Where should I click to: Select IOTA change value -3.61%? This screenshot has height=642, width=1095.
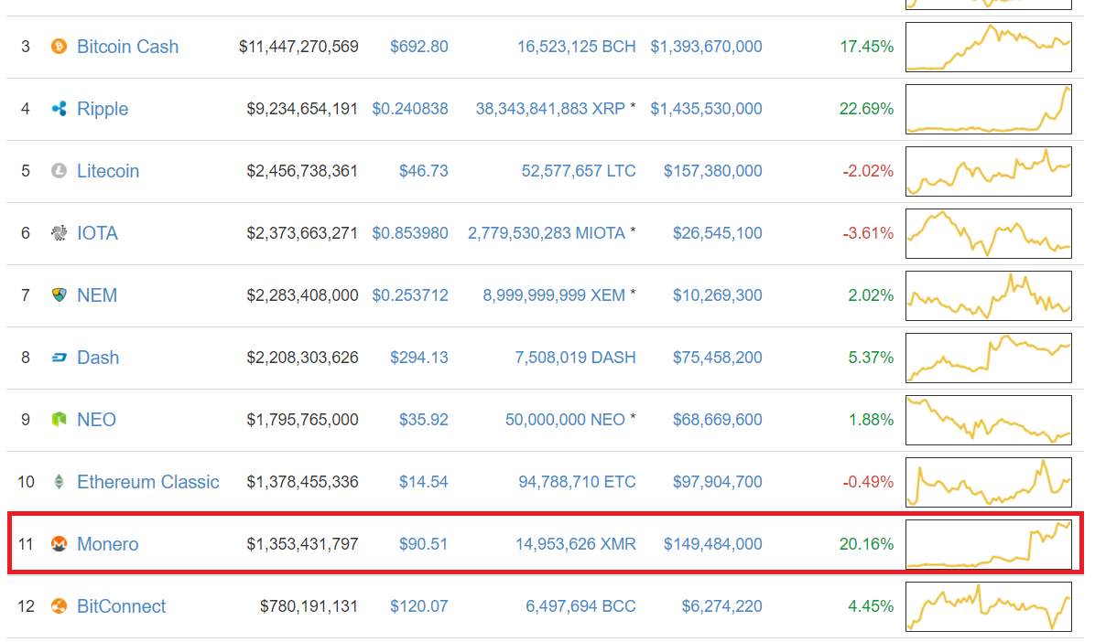coord(868,233)
